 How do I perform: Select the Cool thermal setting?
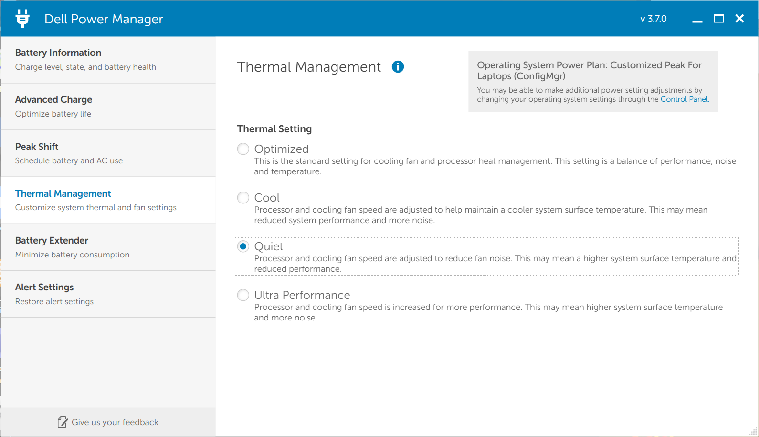(x=243, y=198)
